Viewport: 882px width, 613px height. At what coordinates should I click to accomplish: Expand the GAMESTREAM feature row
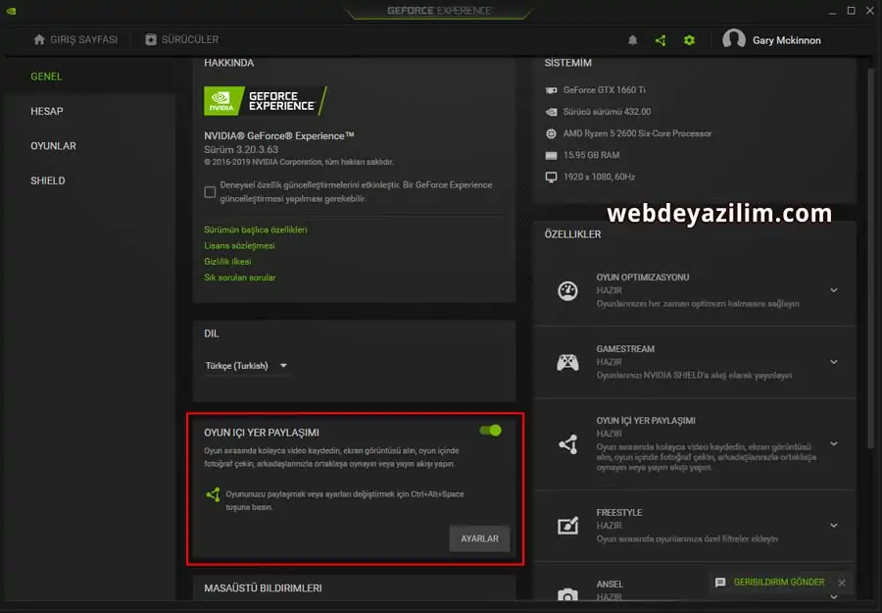tap(834, 362)
